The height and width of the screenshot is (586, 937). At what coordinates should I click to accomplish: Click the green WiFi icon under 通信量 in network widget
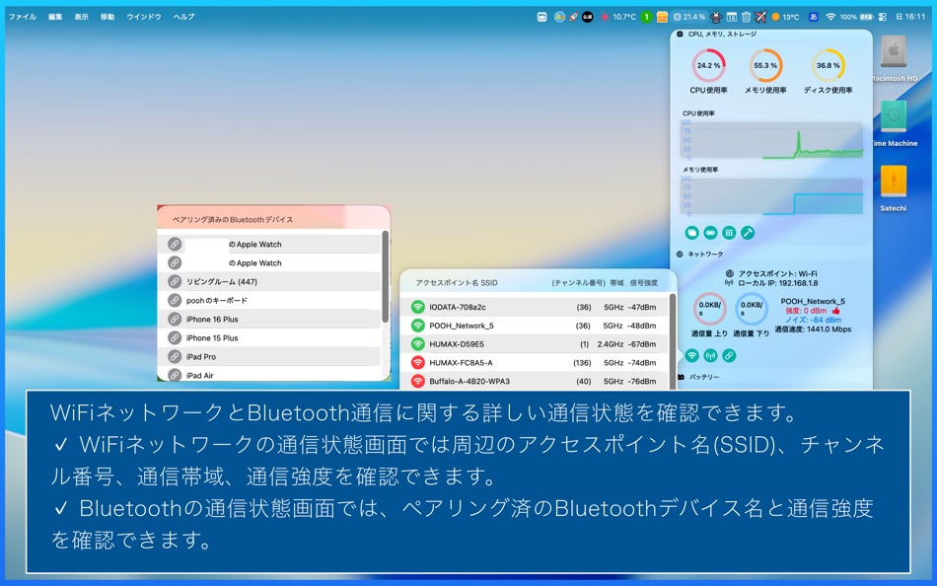coord(690,355)
